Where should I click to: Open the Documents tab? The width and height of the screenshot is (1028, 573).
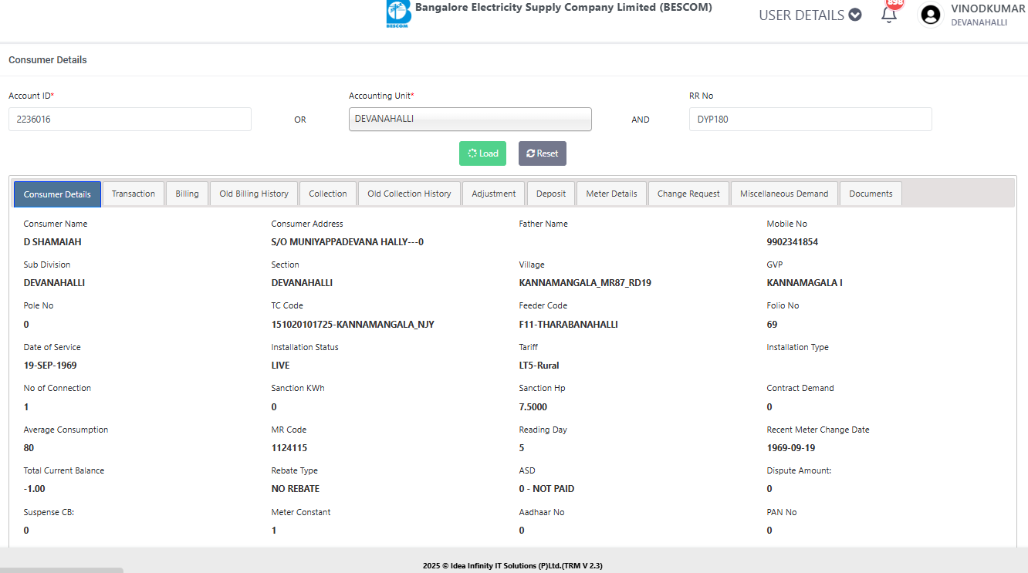tap(871, 194)
